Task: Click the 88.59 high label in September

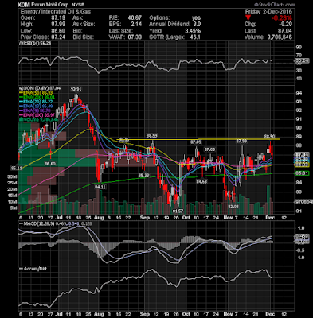Action: pos(152,135)
